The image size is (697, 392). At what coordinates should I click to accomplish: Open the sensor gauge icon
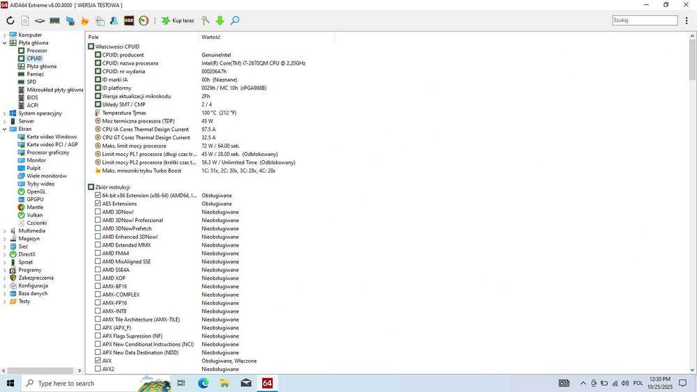tap(144, 20)
